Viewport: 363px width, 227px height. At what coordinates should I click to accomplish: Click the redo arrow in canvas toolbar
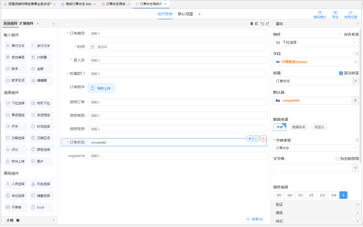click(267, 24)
